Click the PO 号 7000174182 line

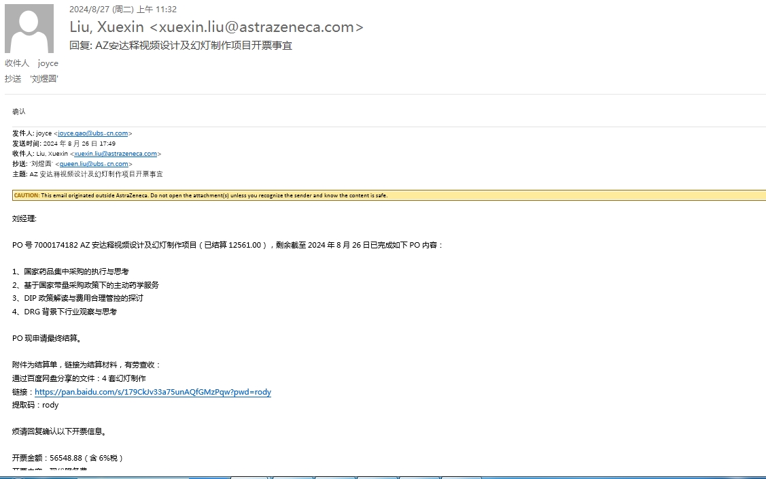point(228,245)
